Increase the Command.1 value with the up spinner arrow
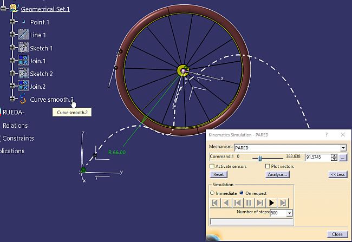The image size is (352, 242). pos(334,155)
